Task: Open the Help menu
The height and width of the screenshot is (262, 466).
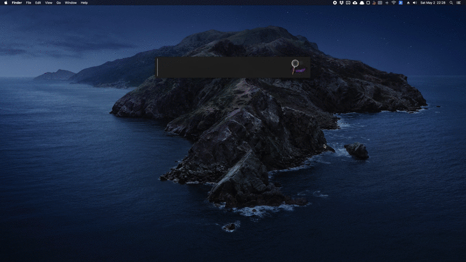Action: tap(84, 3)
